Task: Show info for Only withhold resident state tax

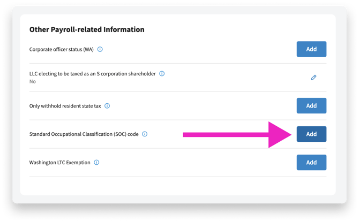Action: pyautogui.click(x=107, y=106)
